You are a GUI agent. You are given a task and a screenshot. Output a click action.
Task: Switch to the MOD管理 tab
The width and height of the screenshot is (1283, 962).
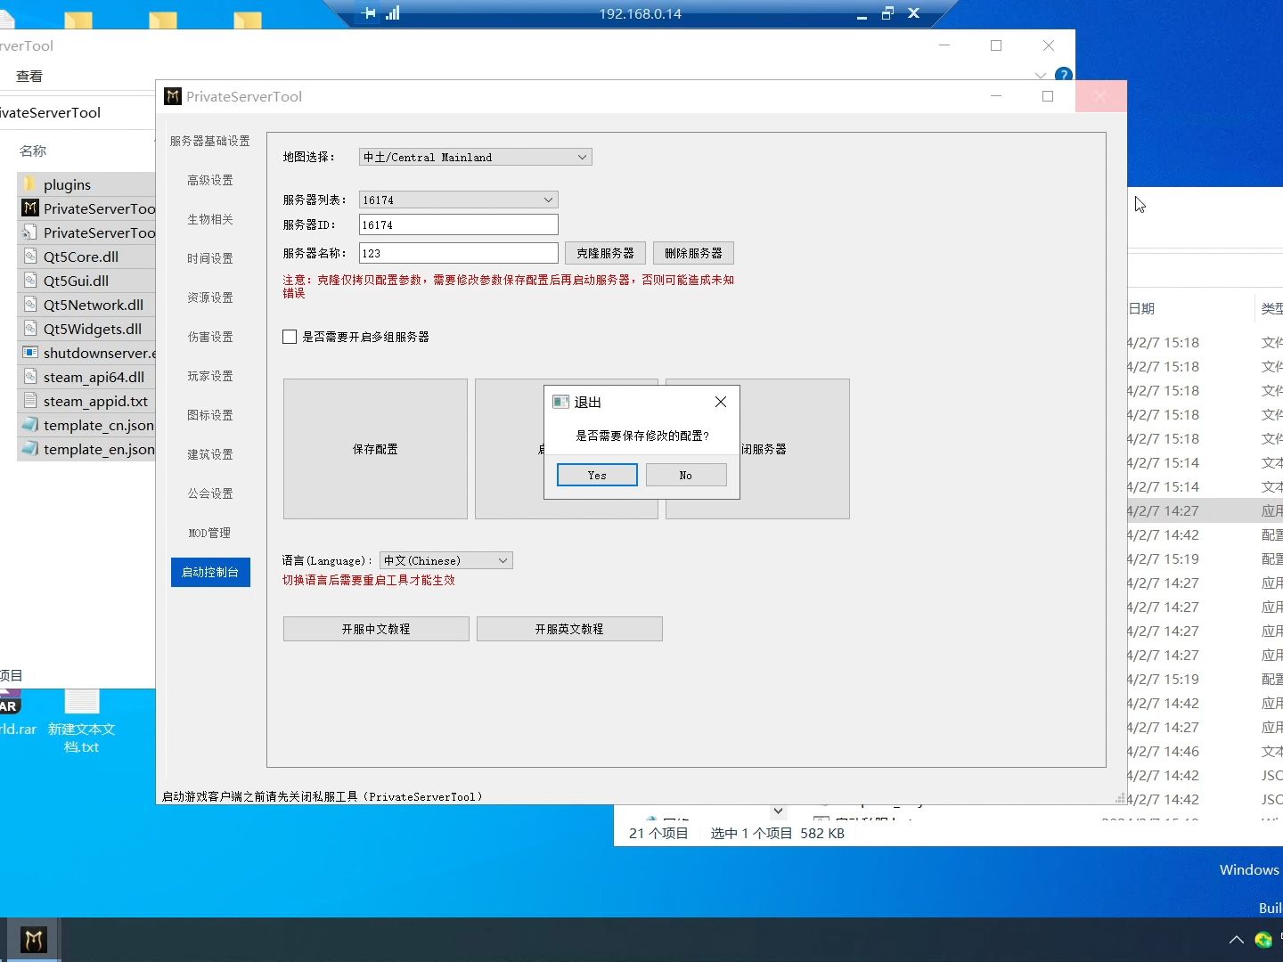click(x=210, y=533)
